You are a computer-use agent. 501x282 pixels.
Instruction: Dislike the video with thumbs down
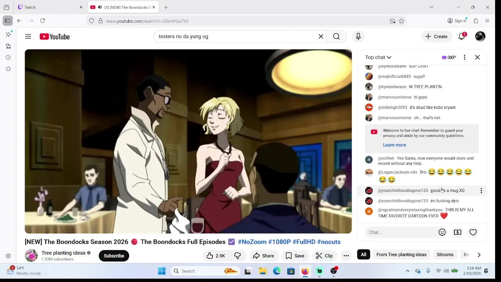237,256
